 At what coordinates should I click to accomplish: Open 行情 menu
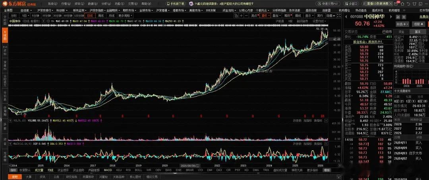tap(66, 4)
